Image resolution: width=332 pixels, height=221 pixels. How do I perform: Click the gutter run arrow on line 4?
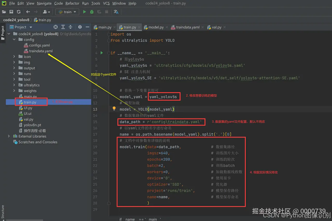pos(102,53)
